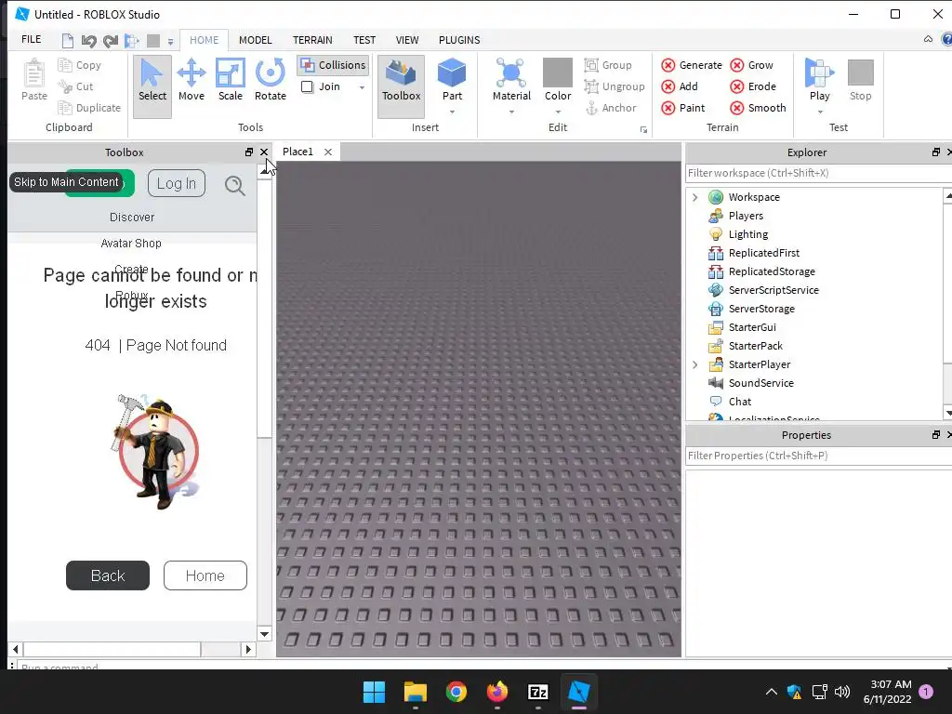
Task: Click the Cut button
Action: (76, 86)
